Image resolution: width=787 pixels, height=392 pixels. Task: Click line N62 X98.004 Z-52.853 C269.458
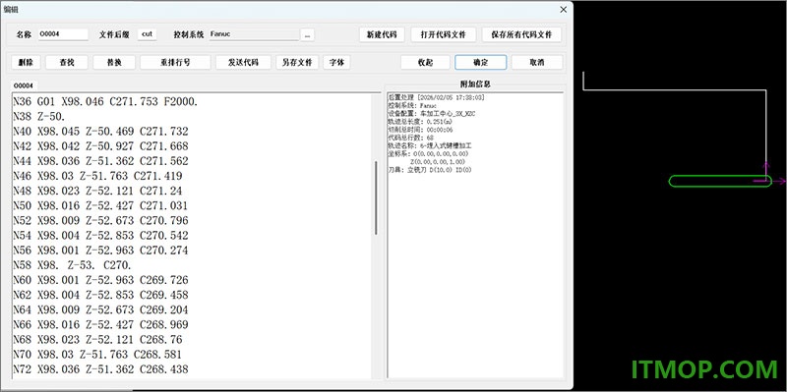pyautogui.click(x=101, y=295)
